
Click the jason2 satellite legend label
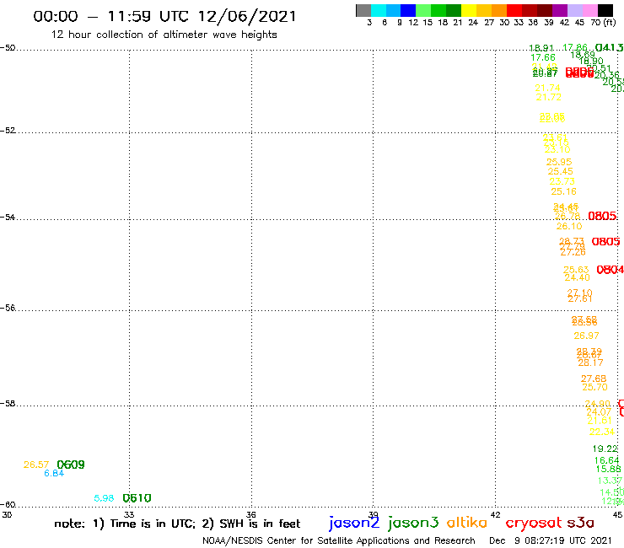[x=354, y=523]
